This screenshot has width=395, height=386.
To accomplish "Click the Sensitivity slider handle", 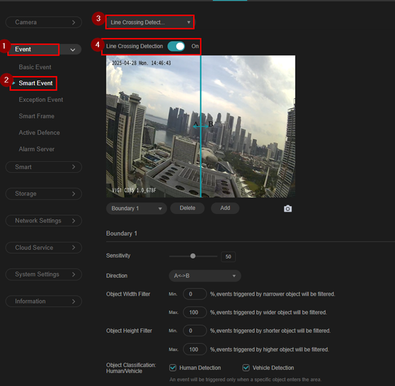I will 193,256.
